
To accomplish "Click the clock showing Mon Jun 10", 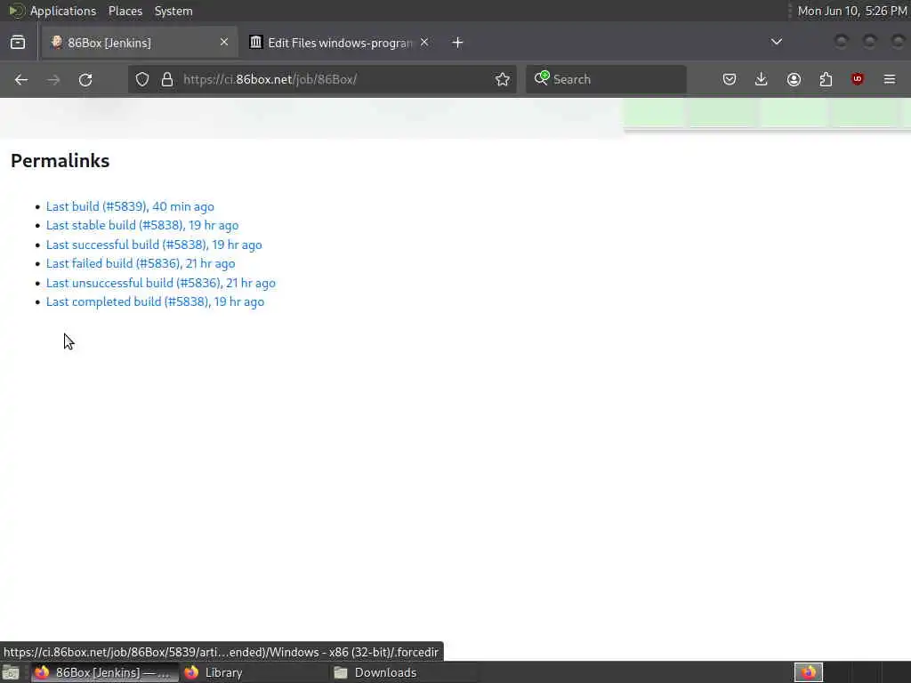I will [851, 11].
